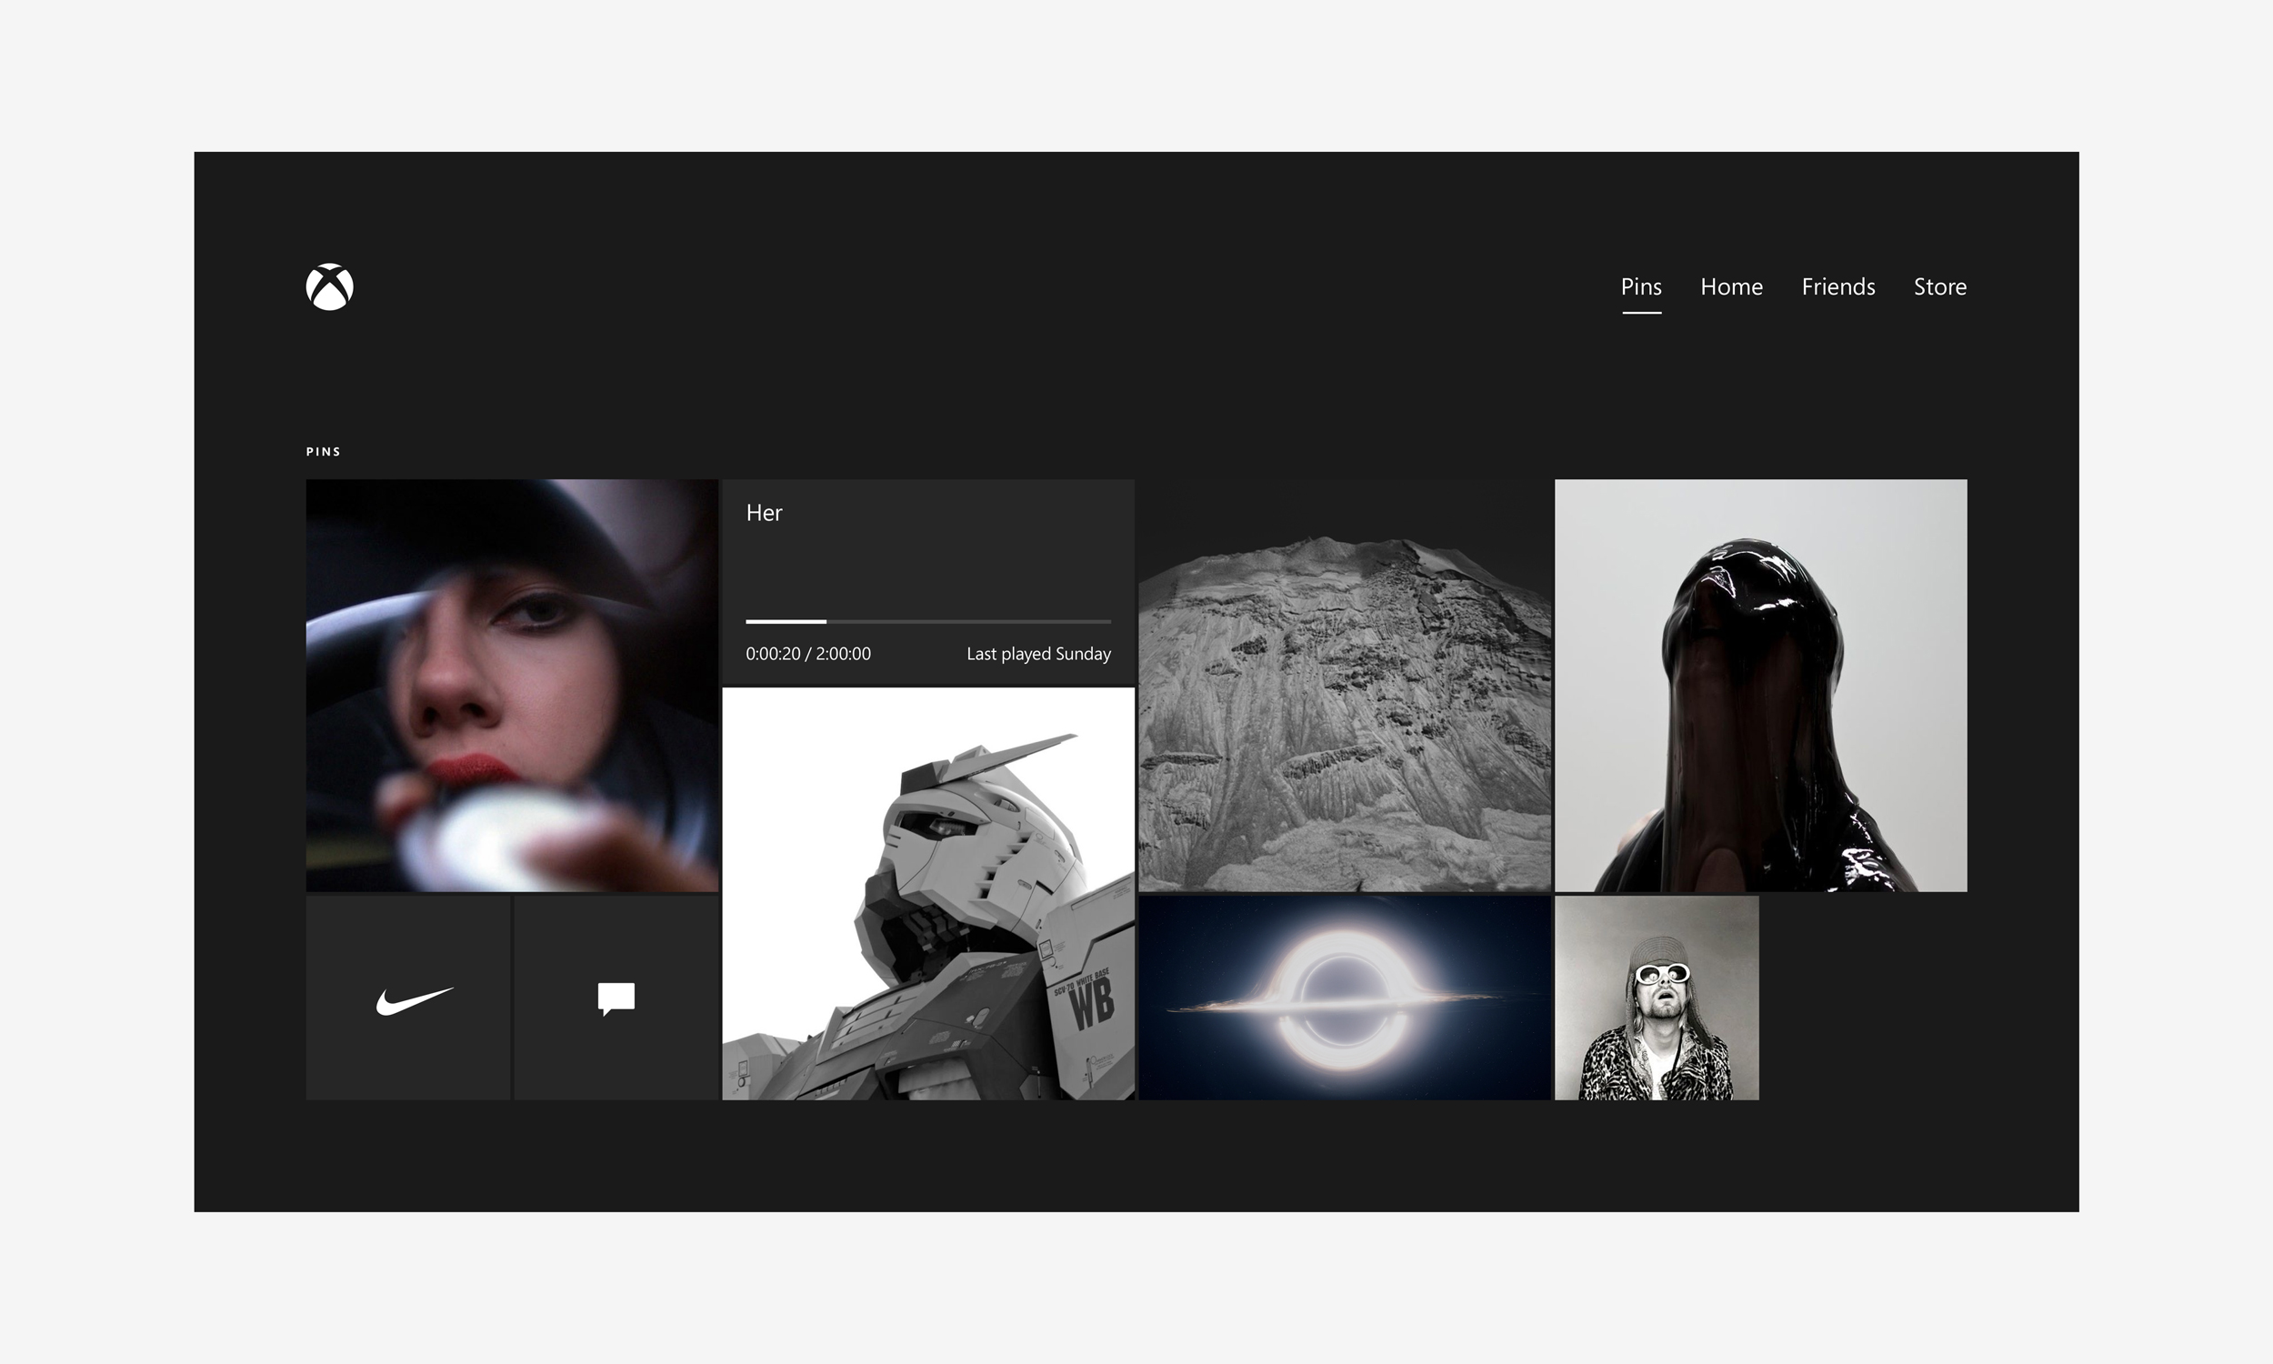Viewport: 2273px width, 1364px height.
Task: Click the PINS section heading
Action: click(x=324, y=451)
